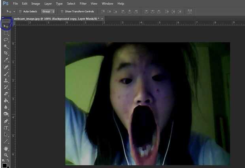
Task: Select the Brush tool
Action: click(x=6, y=74)
